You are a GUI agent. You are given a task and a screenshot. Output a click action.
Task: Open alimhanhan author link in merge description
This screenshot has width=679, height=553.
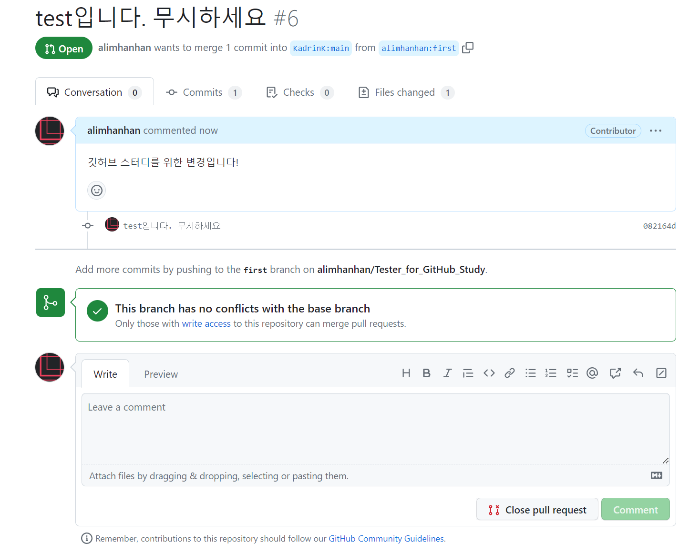(x=124, y=48)
